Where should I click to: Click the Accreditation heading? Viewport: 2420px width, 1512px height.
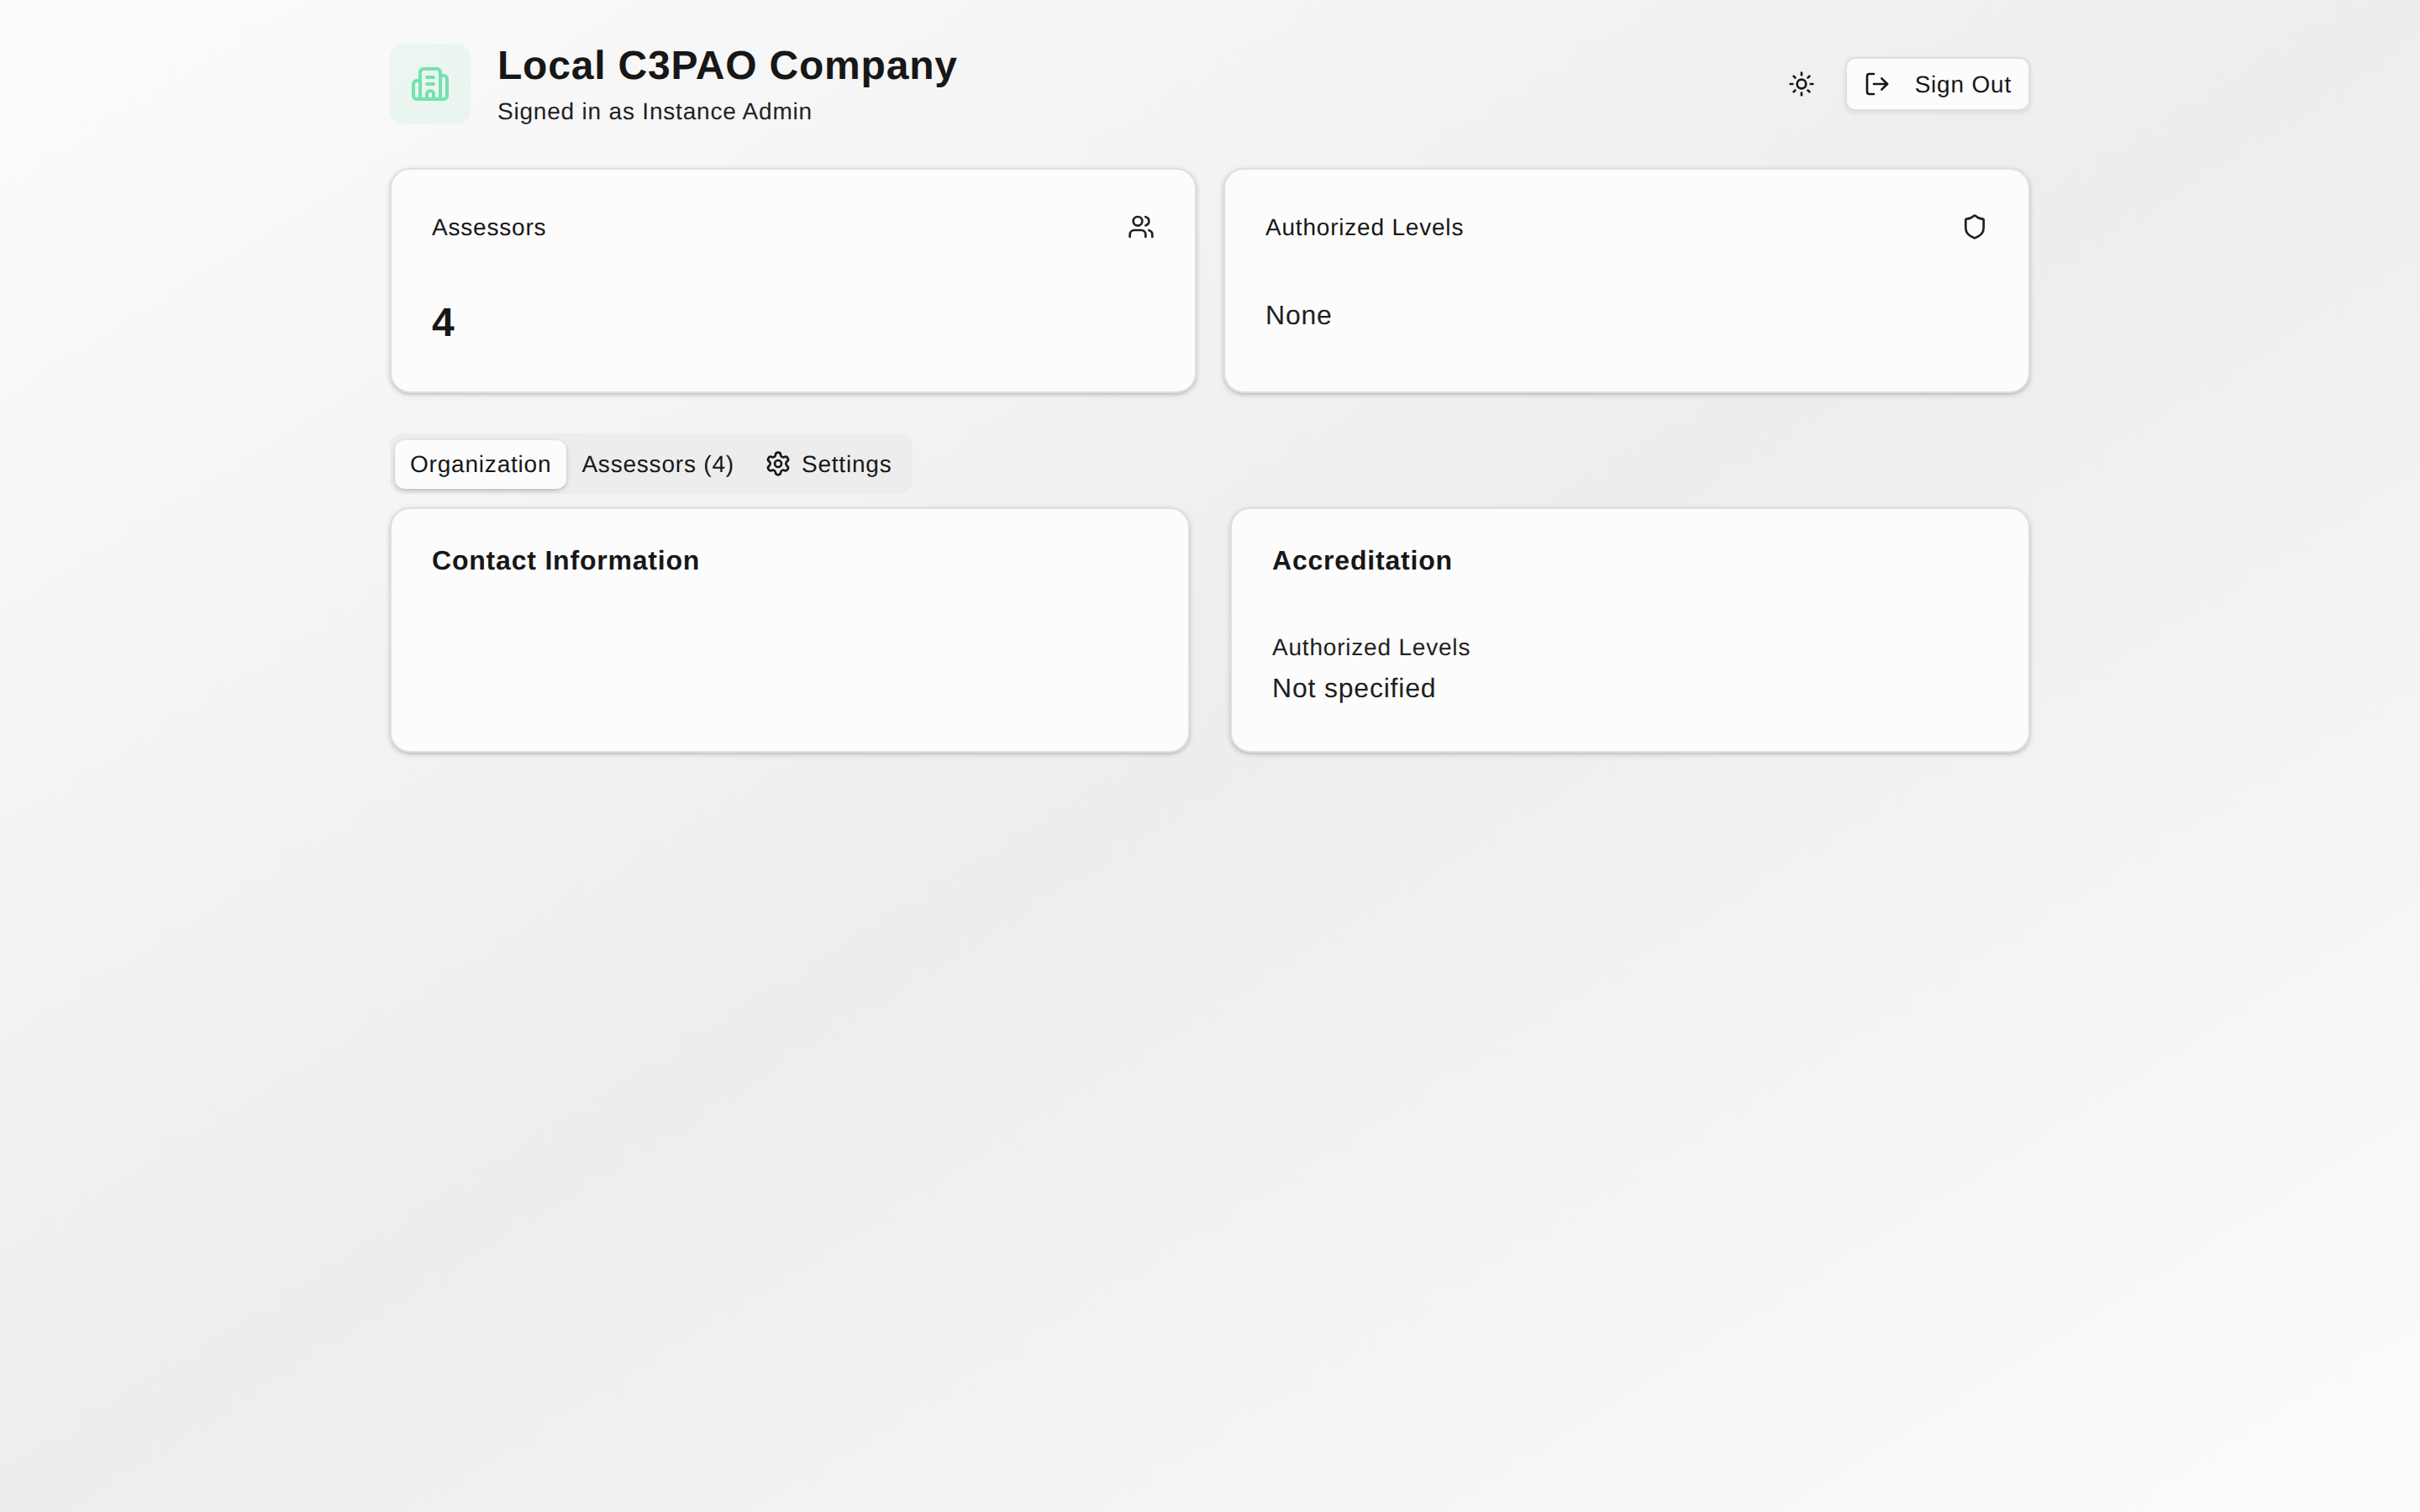click(x=1362, y=560)
